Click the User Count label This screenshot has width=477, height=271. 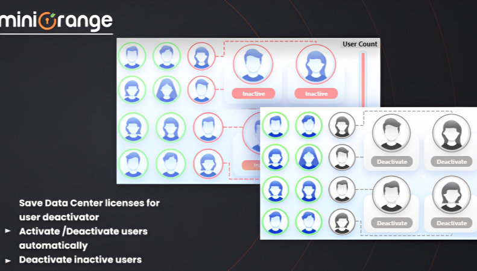point(359,44)
